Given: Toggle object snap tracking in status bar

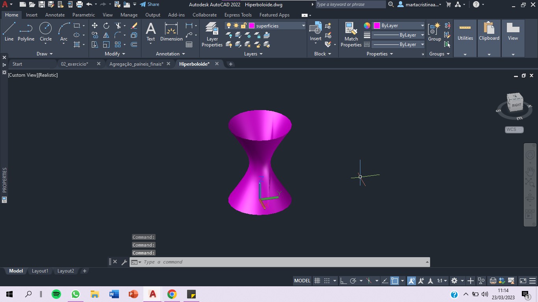Looking at the screenshot, I should [x=385, y=281].
